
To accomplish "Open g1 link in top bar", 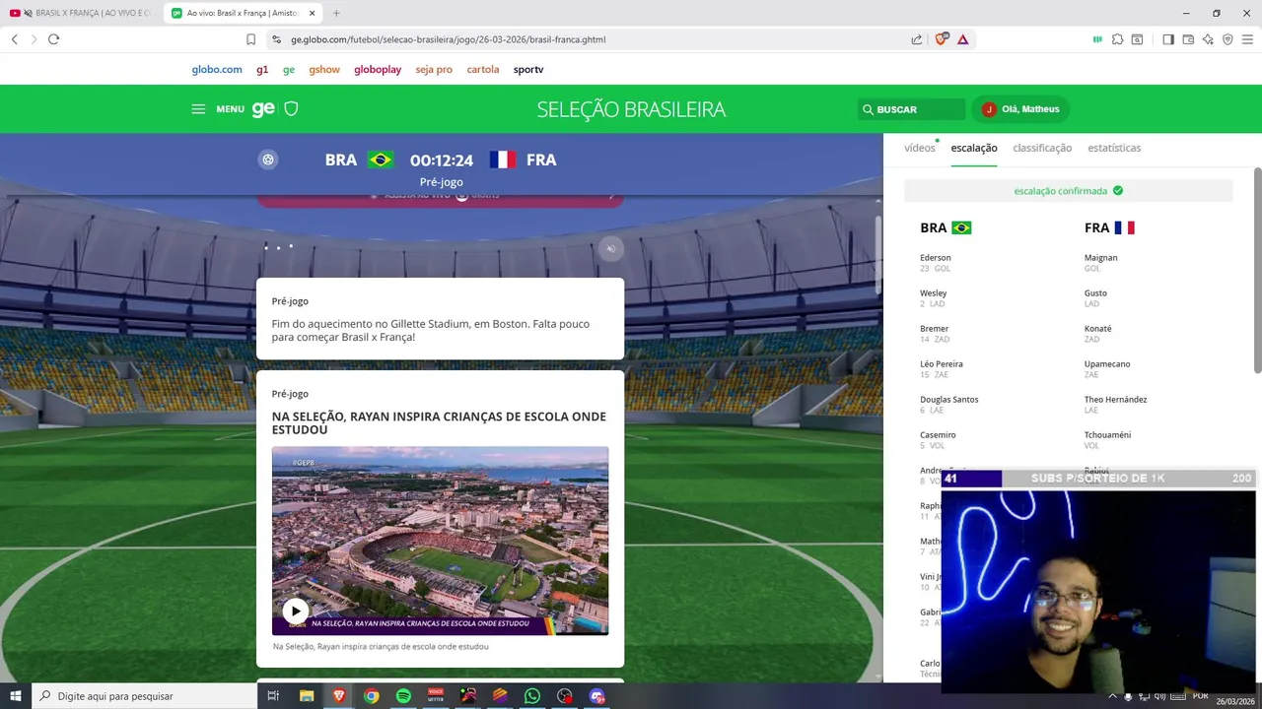I will (x=262, y=70).
